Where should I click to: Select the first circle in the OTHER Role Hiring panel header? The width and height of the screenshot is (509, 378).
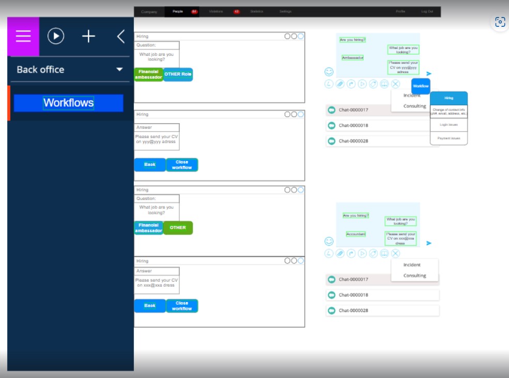[287, 36]
